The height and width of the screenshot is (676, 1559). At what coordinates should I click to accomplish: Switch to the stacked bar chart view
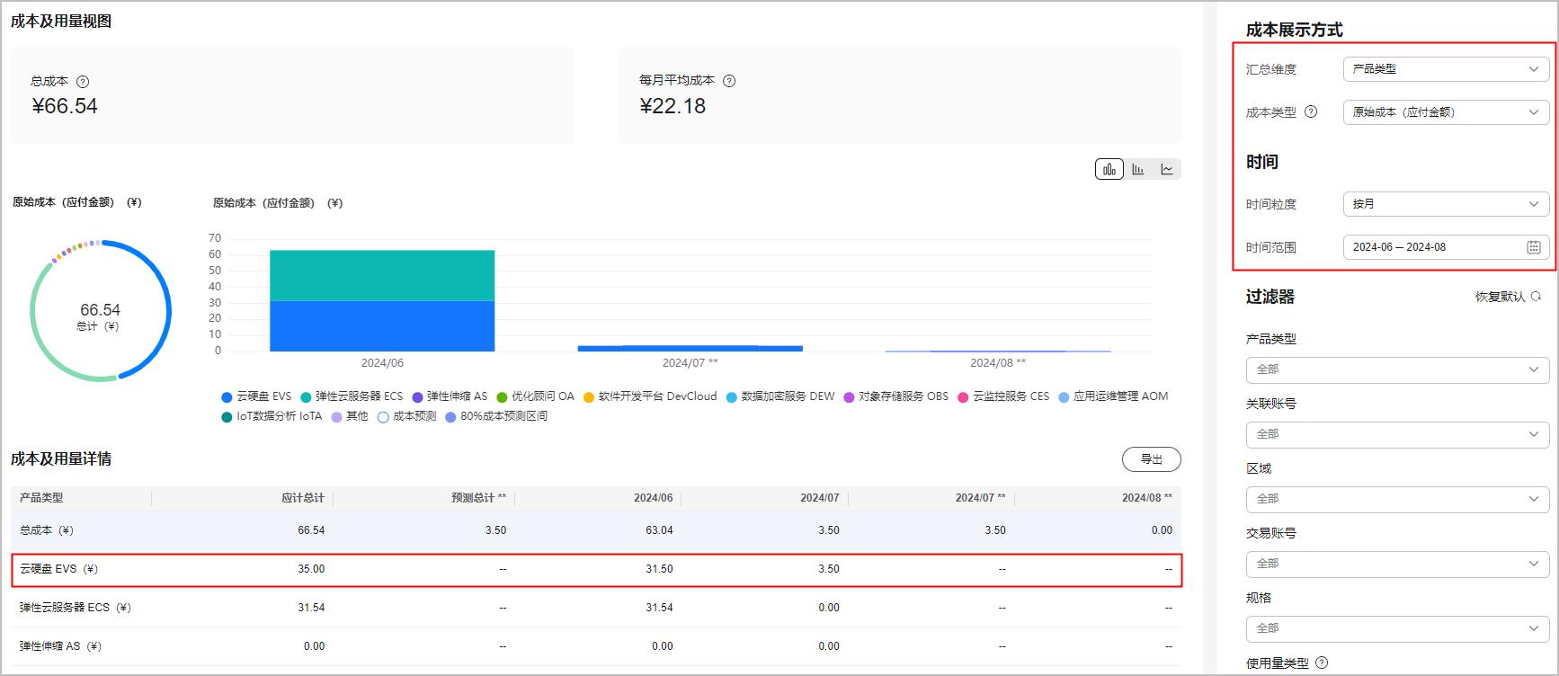pyautogui.click(x=1109, y=169)
